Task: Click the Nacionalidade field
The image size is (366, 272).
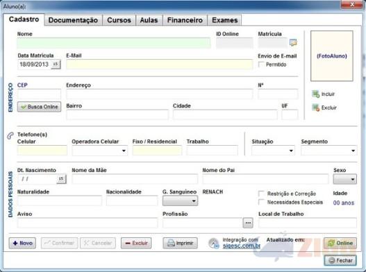Action: coord(132,201)
